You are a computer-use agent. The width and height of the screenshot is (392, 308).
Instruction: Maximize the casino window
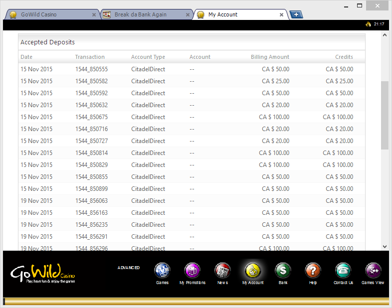(x=360, y=6)
